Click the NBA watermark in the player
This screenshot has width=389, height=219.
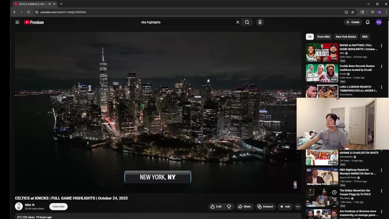295,185
